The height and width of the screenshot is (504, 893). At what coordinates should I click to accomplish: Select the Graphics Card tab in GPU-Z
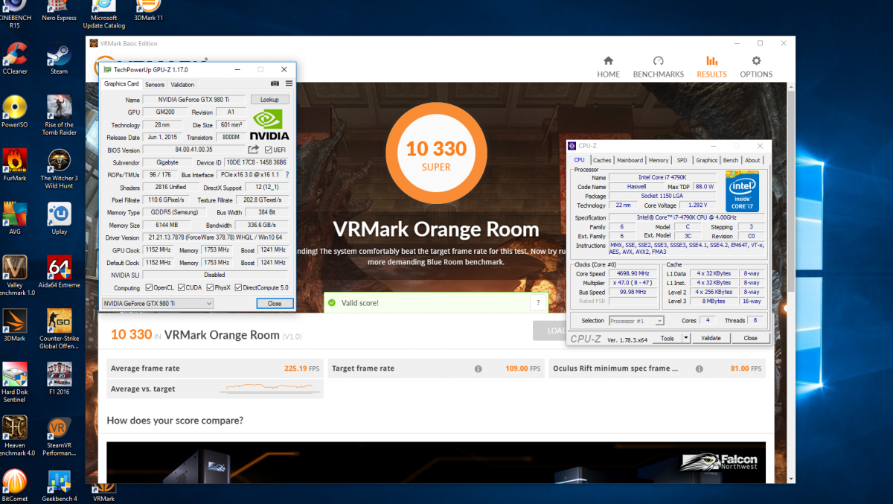[x=121, y=84]
